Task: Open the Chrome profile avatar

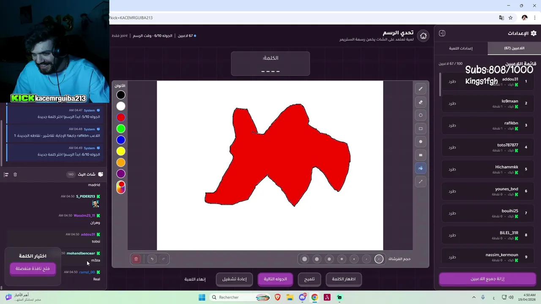Action: (x=525, y=18)
